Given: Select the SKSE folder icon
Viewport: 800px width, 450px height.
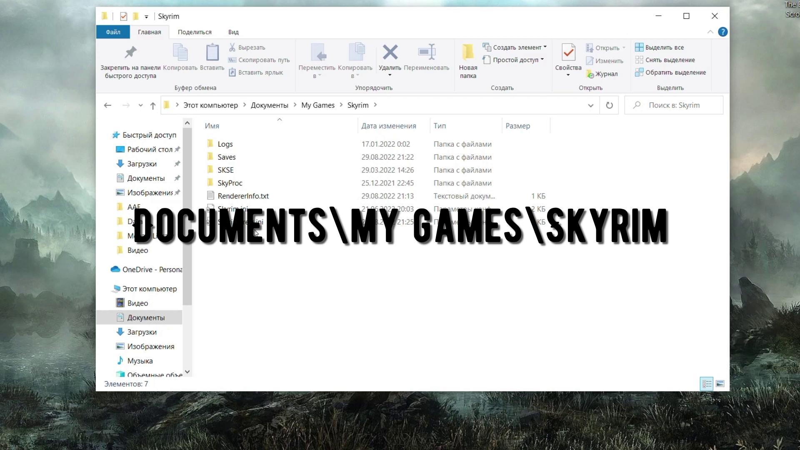Looking at the screenshot, I should click(210, 170).
